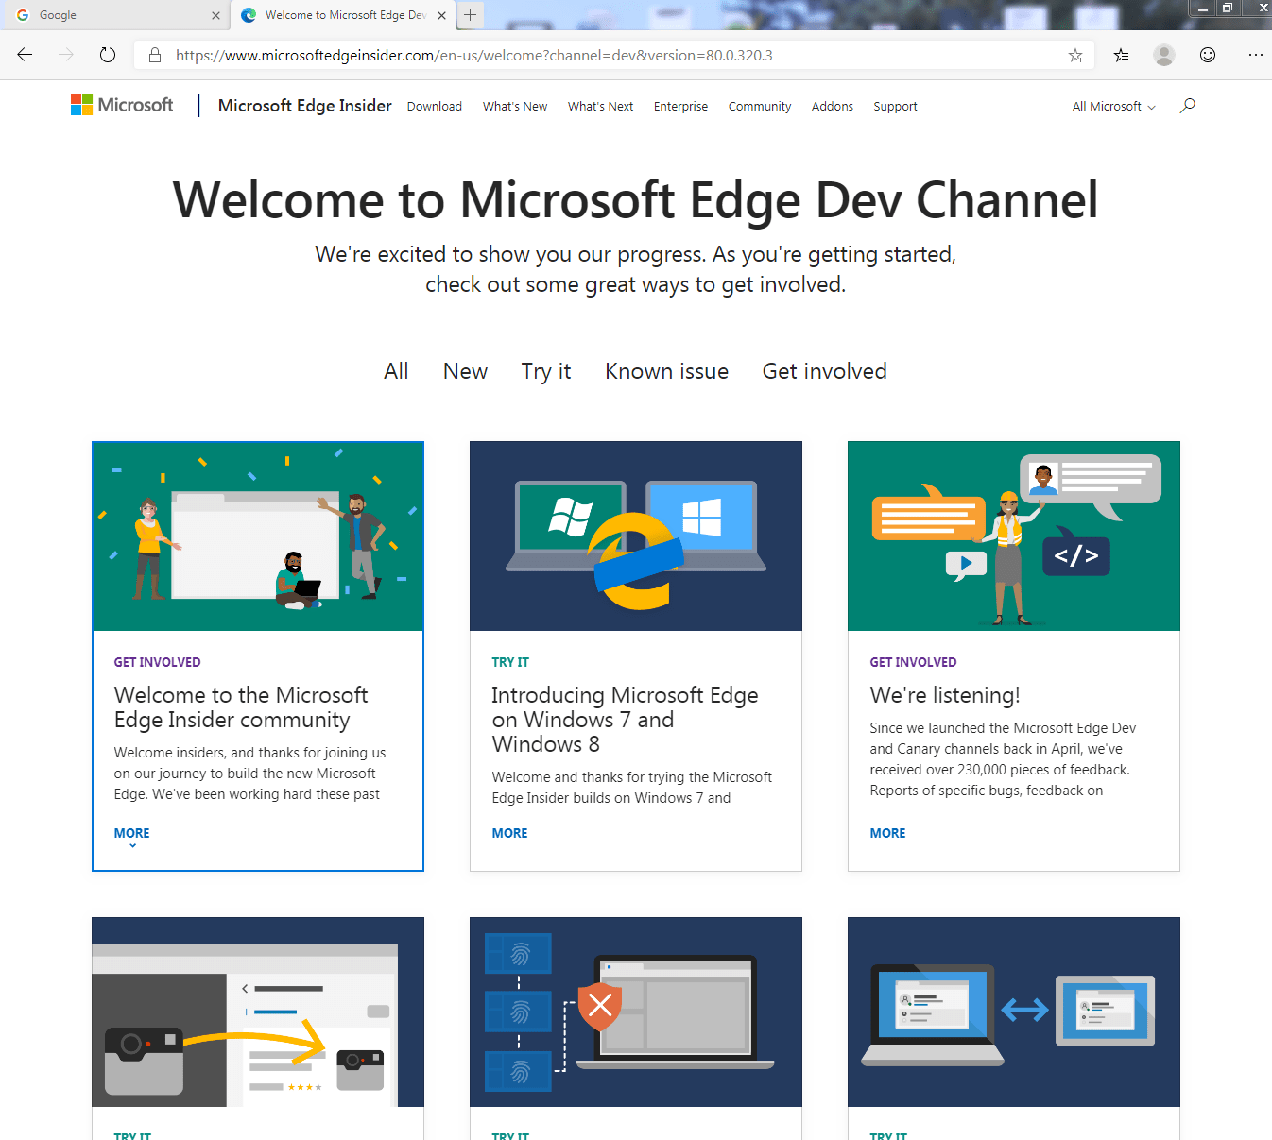Select the Welcome to Microsoft Edge Dev tab

click(x=343, y=15)
